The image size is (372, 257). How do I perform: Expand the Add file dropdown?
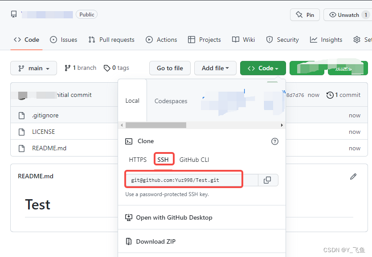215,68
